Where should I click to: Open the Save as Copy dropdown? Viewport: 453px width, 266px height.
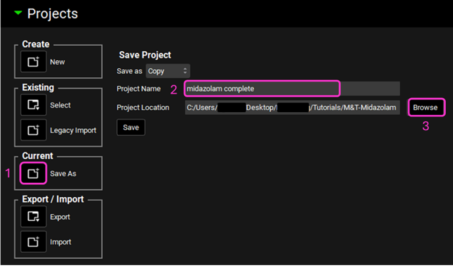point(167,71)
